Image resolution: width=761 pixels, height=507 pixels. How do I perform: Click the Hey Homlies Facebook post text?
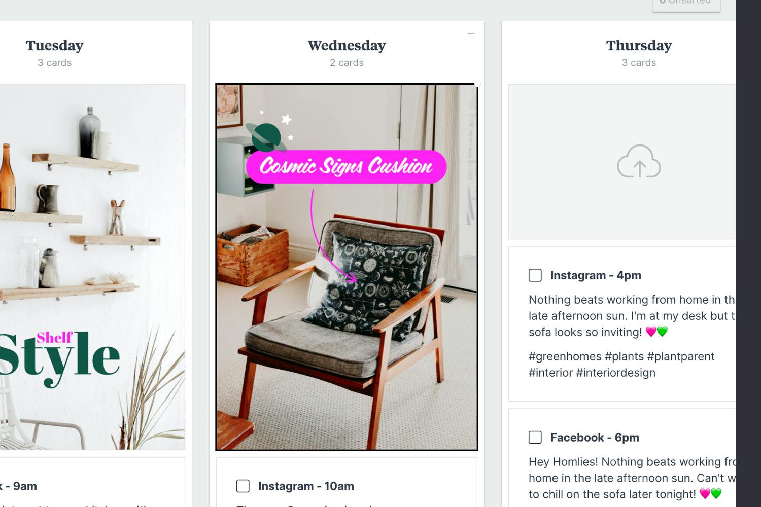pos(632,478)
